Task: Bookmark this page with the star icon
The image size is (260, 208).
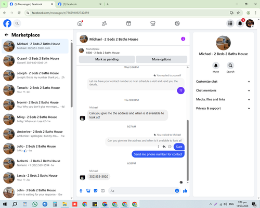Action: tap(238, 13)
